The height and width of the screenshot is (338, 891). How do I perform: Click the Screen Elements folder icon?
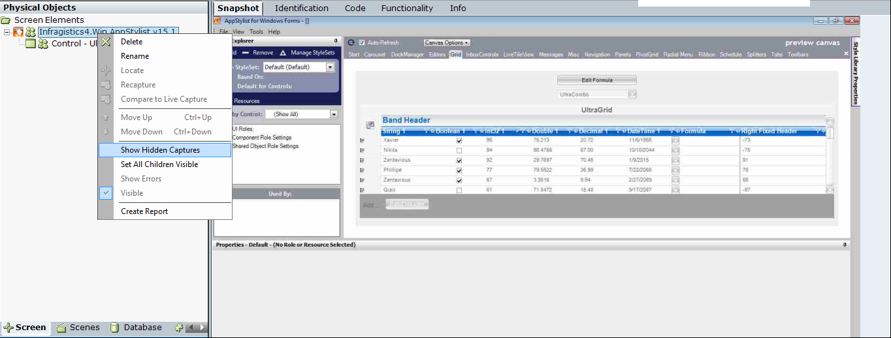[6, 20]
